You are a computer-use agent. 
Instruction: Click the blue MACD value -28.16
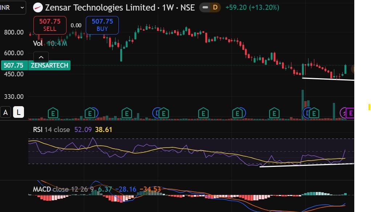click(x=126, y=189)
